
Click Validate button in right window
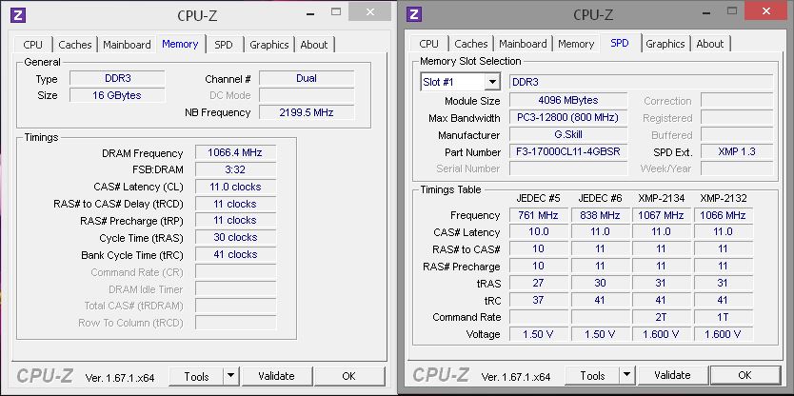click(672, 375)
